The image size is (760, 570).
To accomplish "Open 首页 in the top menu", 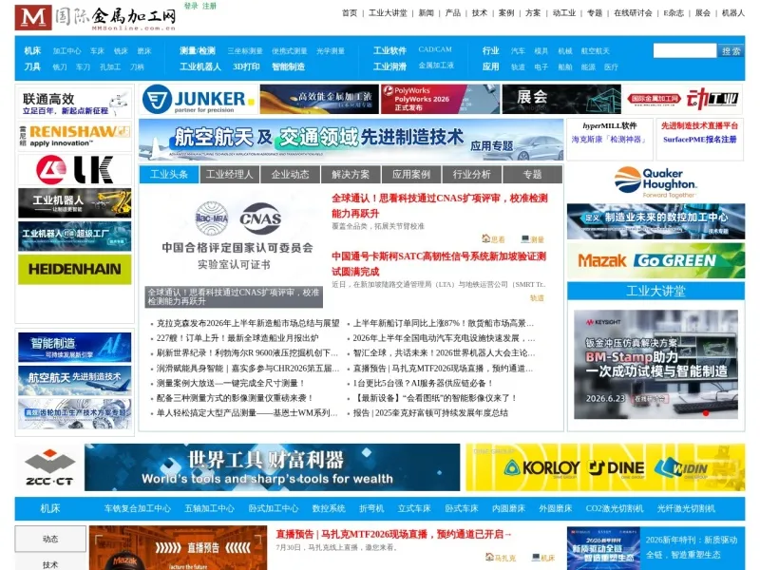I will (350, 13).
